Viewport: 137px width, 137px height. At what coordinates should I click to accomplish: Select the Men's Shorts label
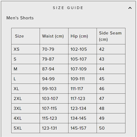pos(20,18)
